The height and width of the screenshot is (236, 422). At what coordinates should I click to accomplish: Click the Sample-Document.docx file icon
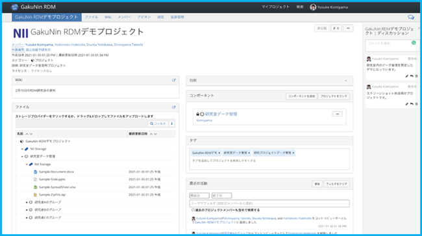point(35,172)
